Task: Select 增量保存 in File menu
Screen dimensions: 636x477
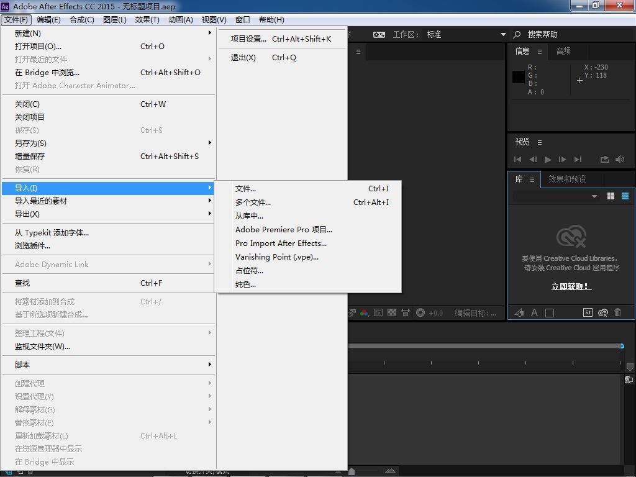Action: [109, 156]
